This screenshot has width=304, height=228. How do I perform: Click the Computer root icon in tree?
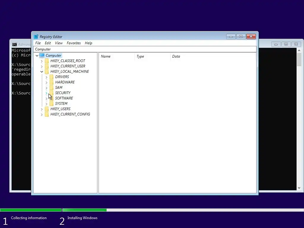pos(42,56)
